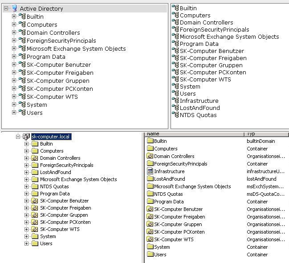Expand System under sk-computer.local
Viewport: 289px width, 263px height.
(x=26, y=236)
